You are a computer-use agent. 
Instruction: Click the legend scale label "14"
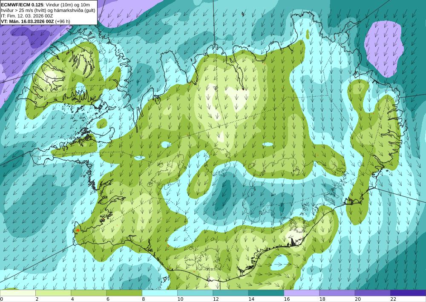pos(251,299)
